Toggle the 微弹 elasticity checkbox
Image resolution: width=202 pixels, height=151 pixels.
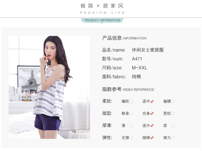[152, 138]
